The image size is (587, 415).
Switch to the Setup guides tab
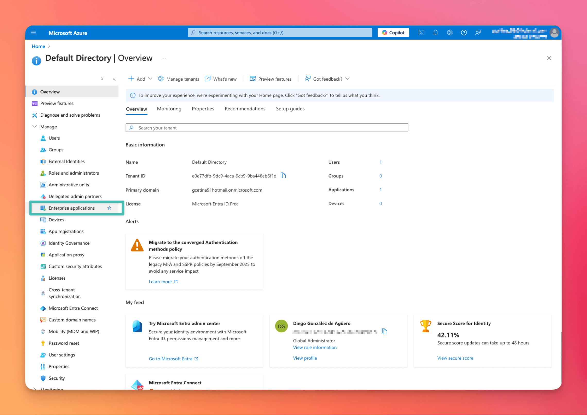click(290, 109)
